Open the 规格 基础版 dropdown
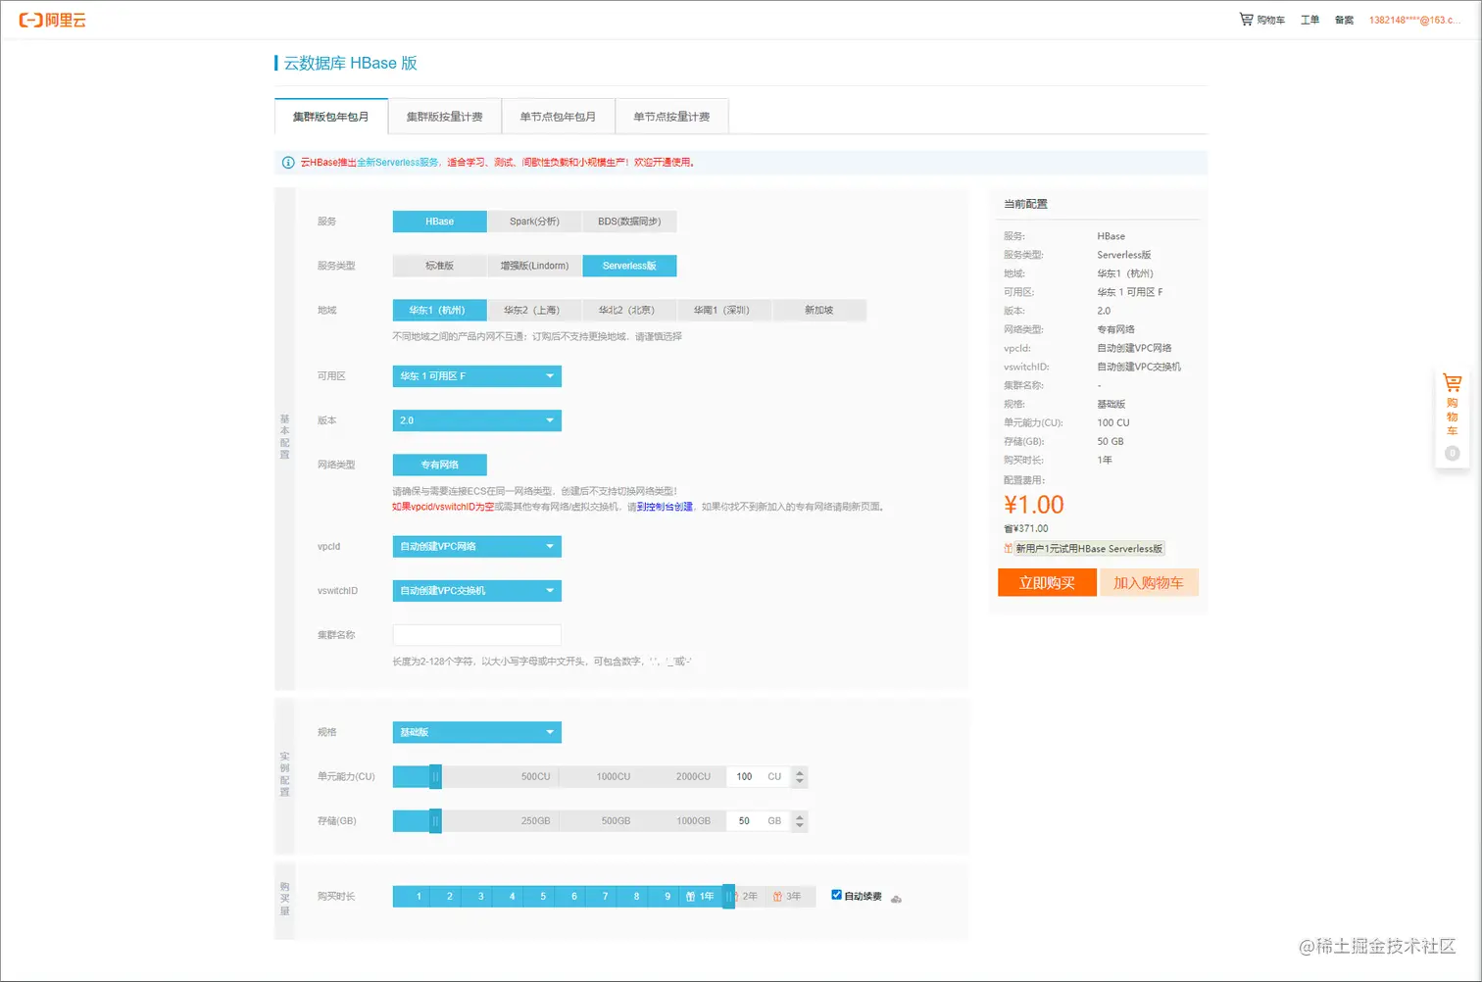The width and height of the screenshot is (1482, 982). click(476, 733)
